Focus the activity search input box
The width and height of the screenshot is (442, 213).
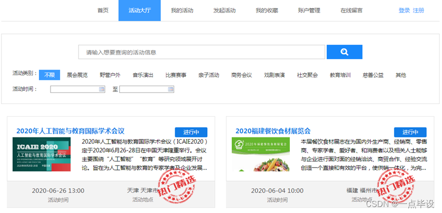click(x=202, y=52)
